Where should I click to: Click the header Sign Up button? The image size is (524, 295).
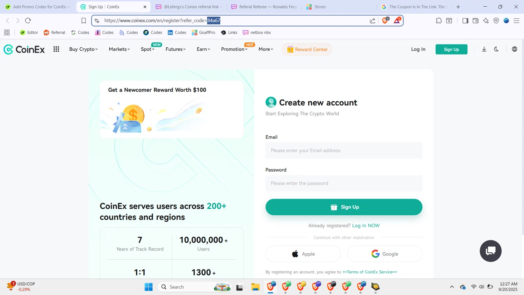point(451,49)
